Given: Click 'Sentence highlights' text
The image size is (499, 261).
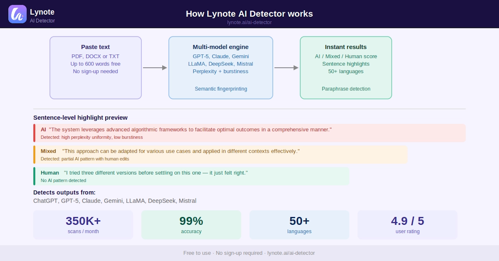Looking at the screenshot, I should (x=346, y=64).
